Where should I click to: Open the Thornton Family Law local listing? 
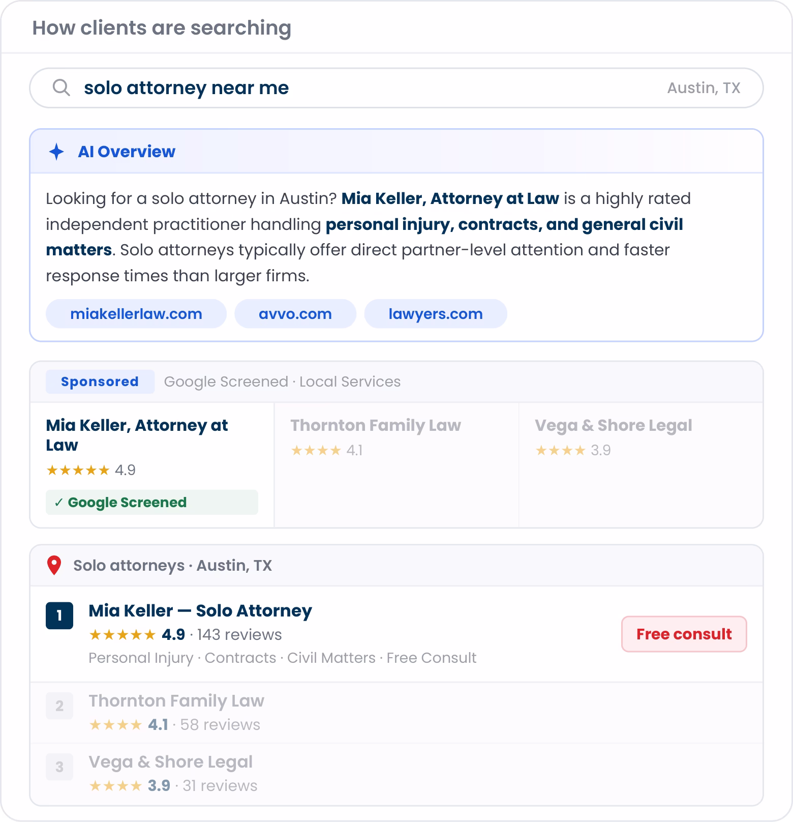click(x=396, y=713)
